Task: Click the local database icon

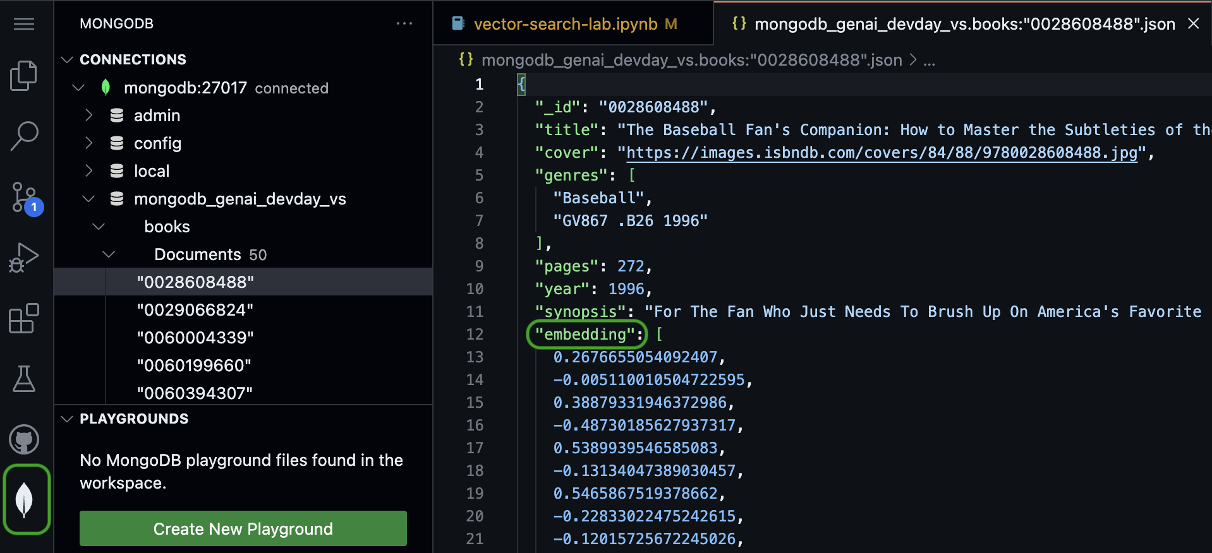Action: [117, 171]
